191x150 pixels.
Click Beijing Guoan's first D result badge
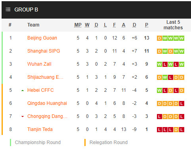coord(159,38)
